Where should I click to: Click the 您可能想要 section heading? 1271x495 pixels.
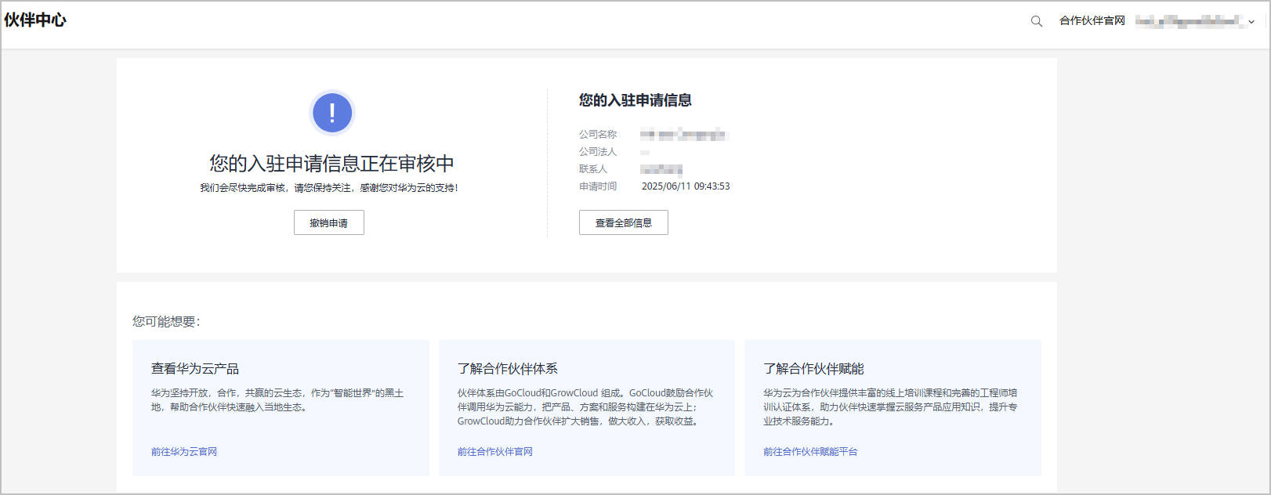pyautogui.click(x=166, y=322)
